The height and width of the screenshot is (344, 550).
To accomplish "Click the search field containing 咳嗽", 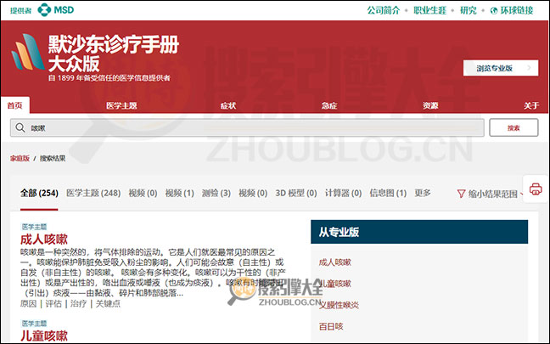I will click(x=247, y=127).
